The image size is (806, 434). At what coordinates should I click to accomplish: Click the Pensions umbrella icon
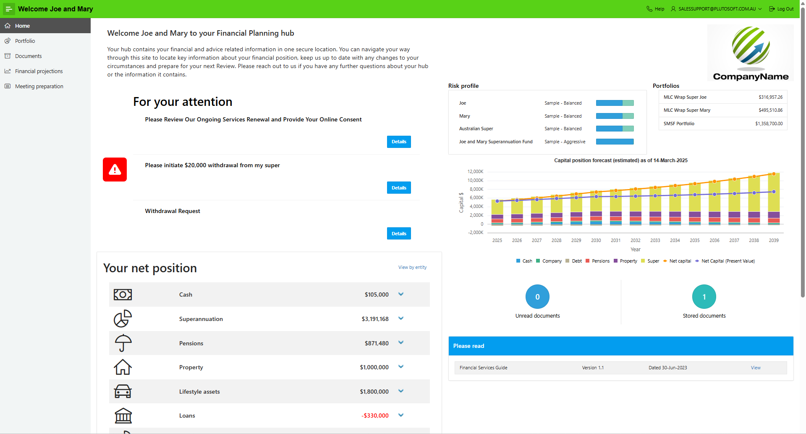click(x=123, y=343)
